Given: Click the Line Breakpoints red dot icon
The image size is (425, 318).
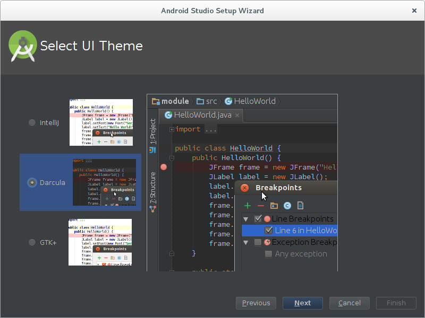Looking at the screenshot, I should tap(267, 219).
